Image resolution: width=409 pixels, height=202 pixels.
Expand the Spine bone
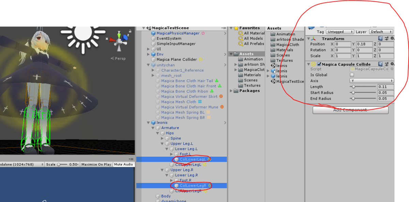[x=162, y=139]
